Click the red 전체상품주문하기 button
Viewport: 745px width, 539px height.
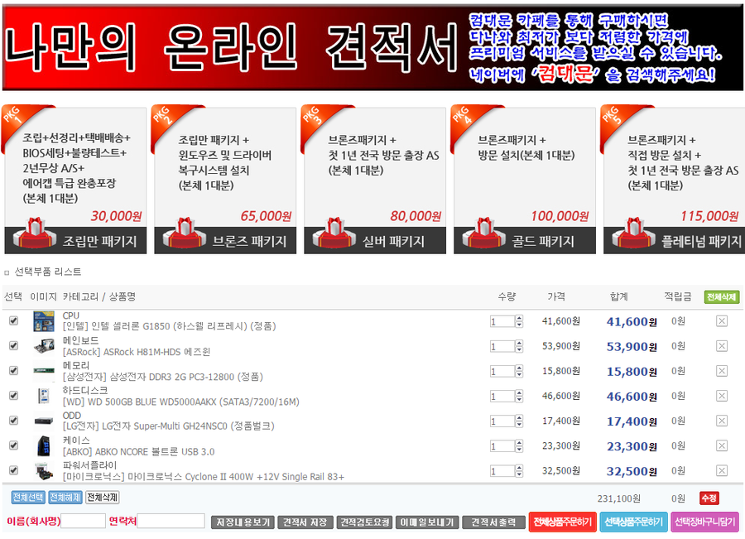(563, 522)
